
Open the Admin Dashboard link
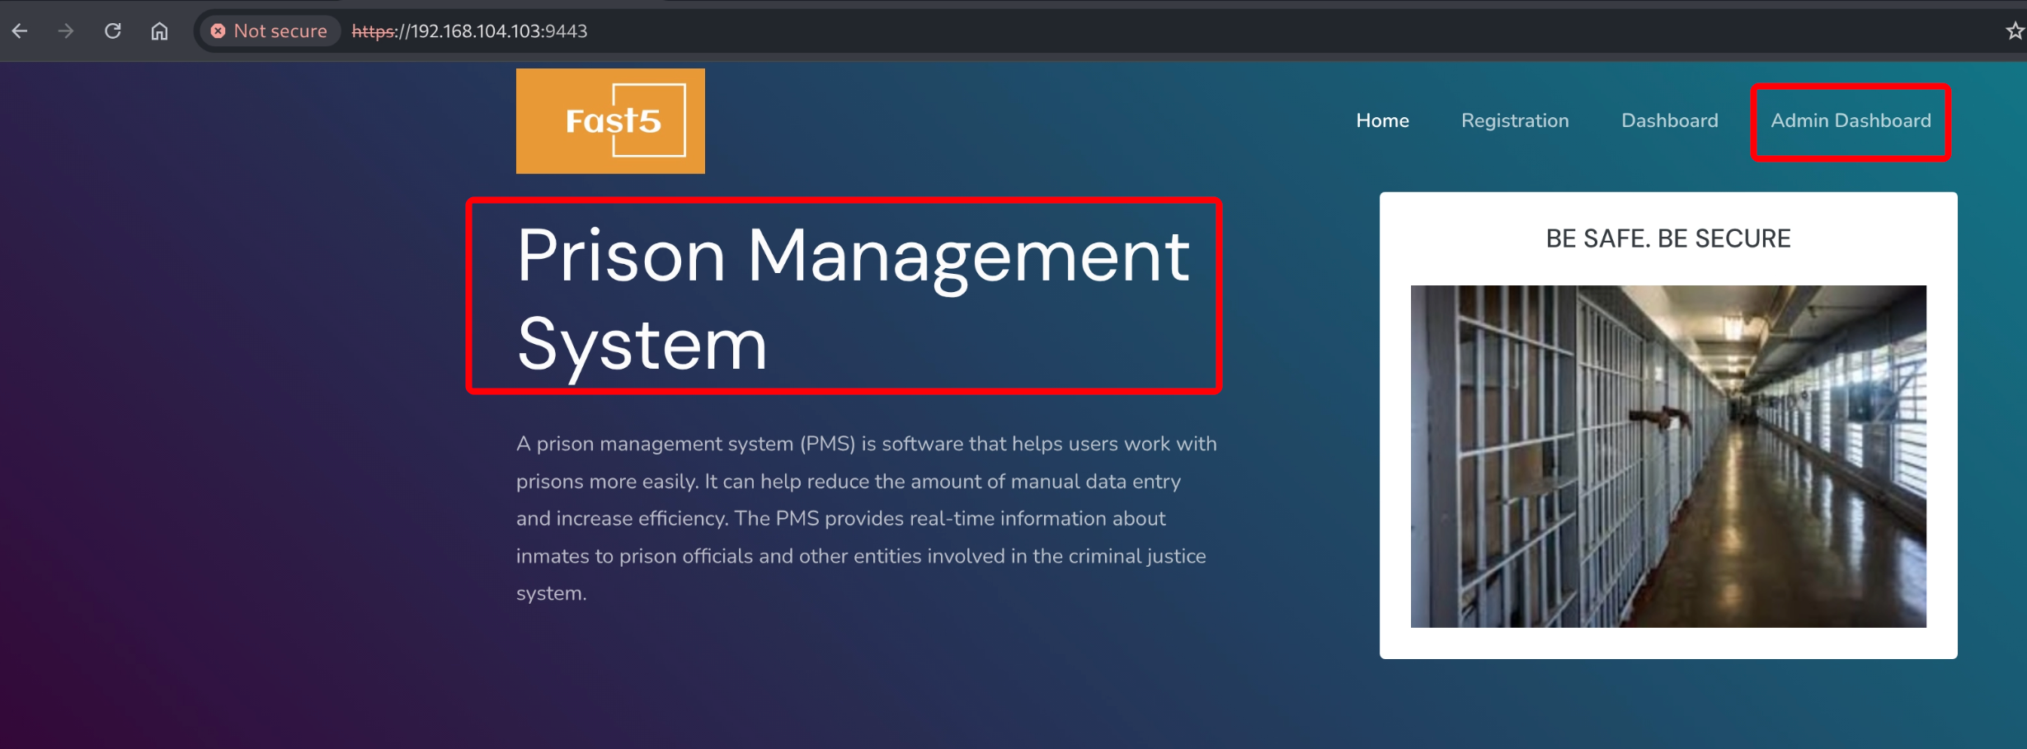1851,120
